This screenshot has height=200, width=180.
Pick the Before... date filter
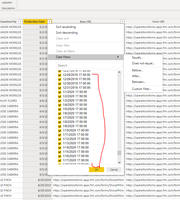[137, 70]
